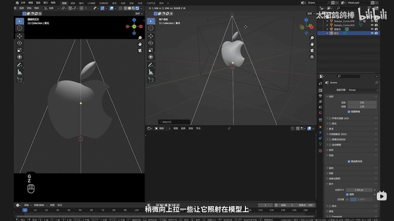
Task: Expand the Subsurface Scattering (SSS) panel
Action: click(327, 134)
